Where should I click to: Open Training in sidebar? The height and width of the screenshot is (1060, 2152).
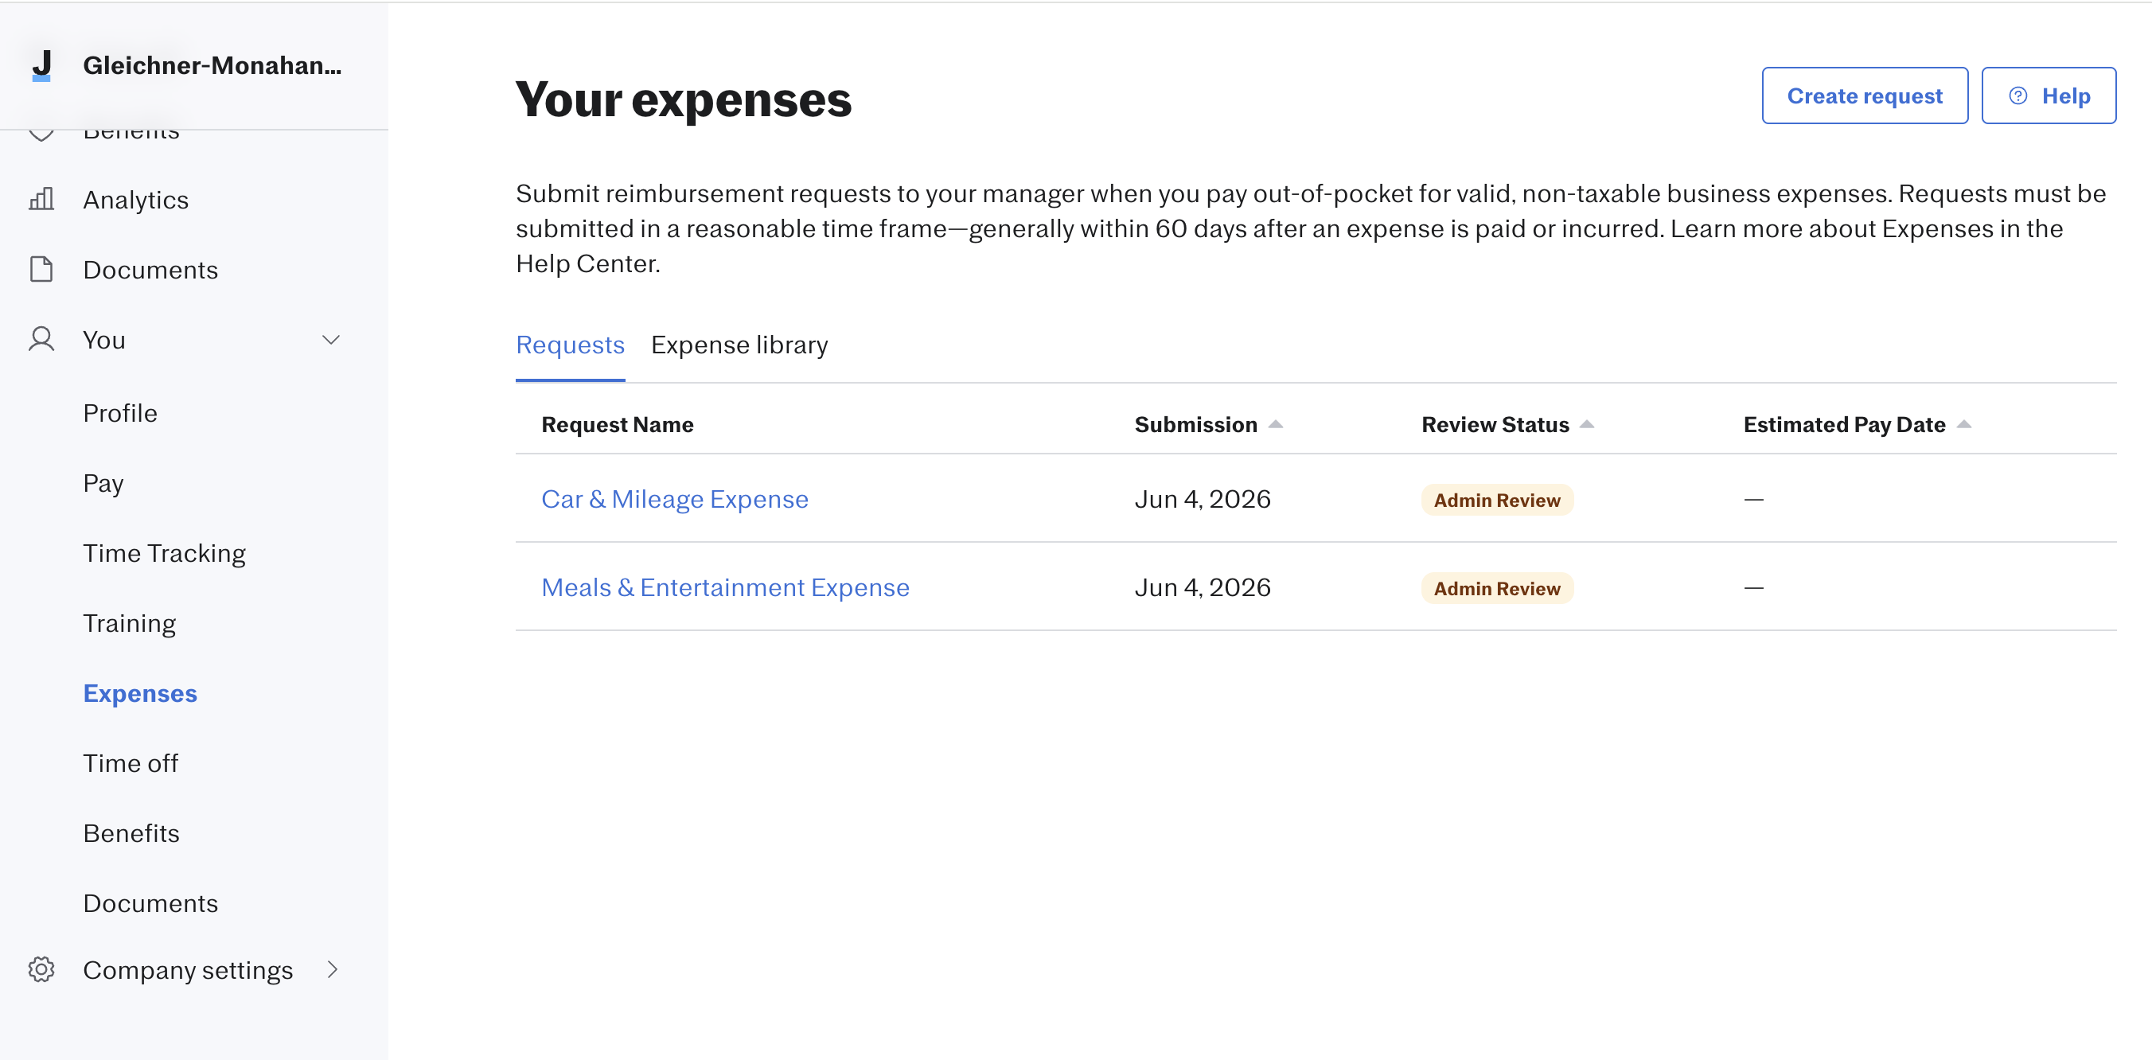130,623
